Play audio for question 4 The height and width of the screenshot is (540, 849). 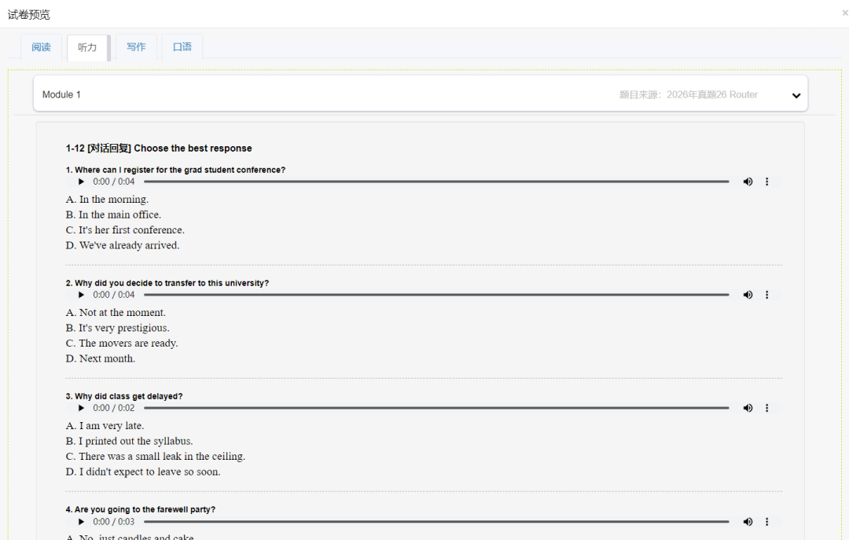pyautogui.click(x=81, y=521)
